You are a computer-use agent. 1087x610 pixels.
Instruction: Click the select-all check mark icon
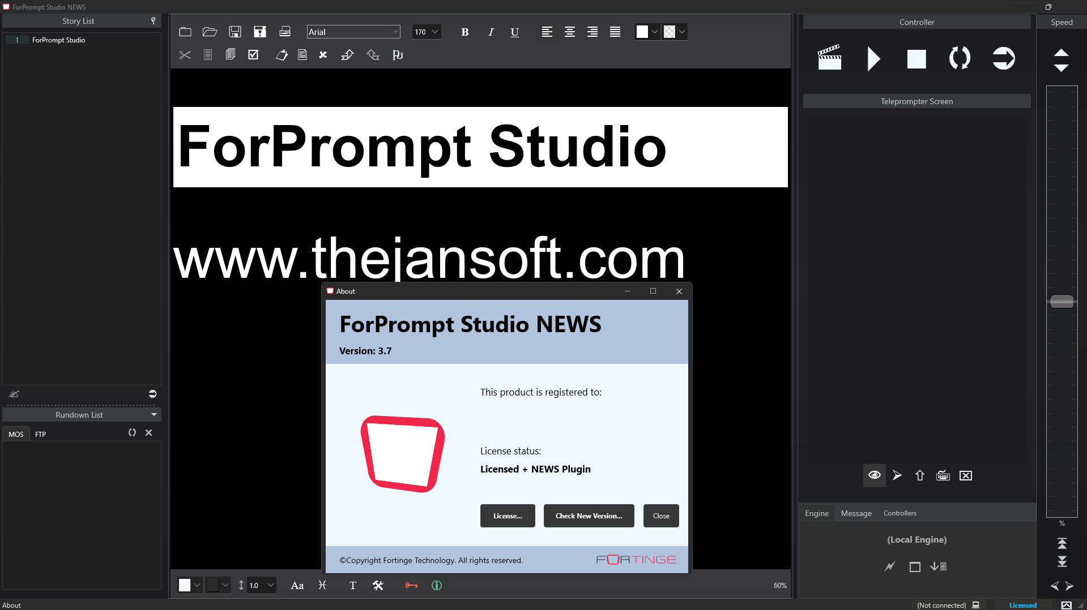(x=253, y=55)
